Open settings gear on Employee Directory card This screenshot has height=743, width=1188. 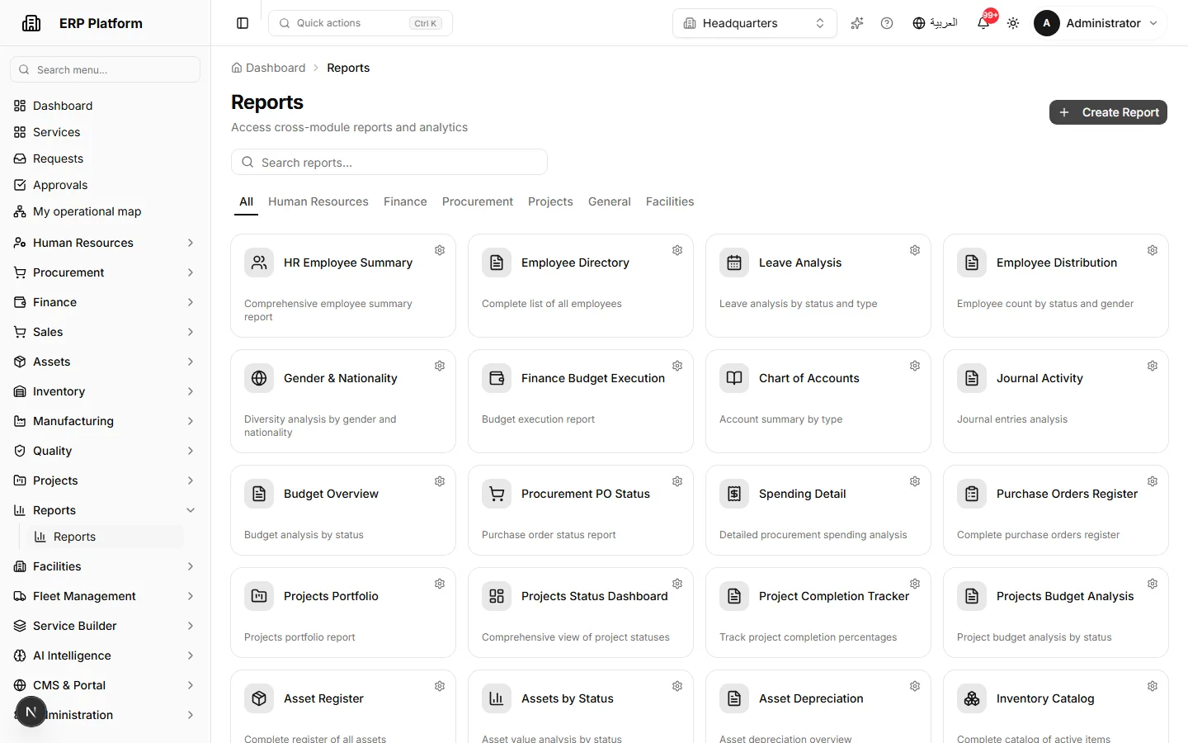tap(677, 250)
